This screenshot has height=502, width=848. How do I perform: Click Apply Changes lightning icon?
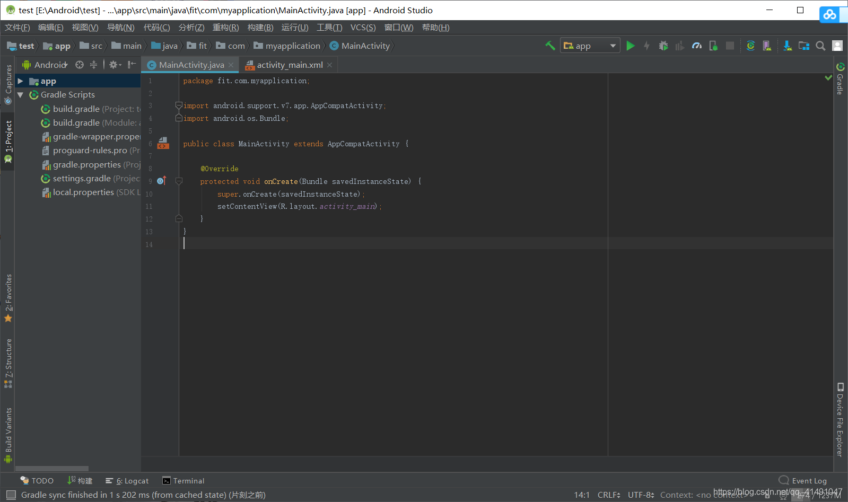click(646, 46)
